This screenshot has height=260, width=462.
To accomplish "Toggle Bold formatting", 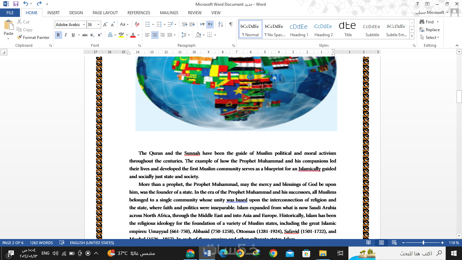I will [x=58, y=35].
